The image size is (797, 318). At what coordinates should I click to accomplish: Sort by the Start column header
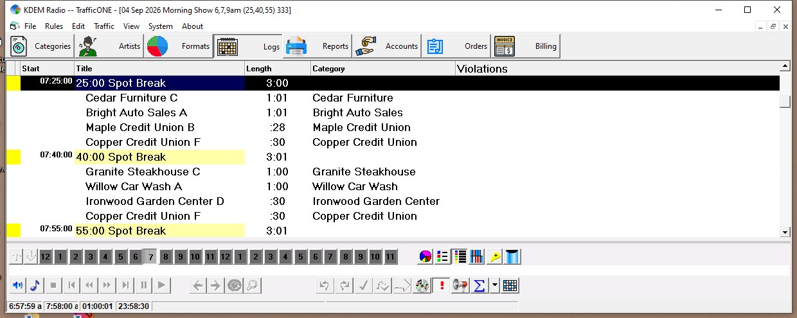pyautogui.click(x=48, y=68)
